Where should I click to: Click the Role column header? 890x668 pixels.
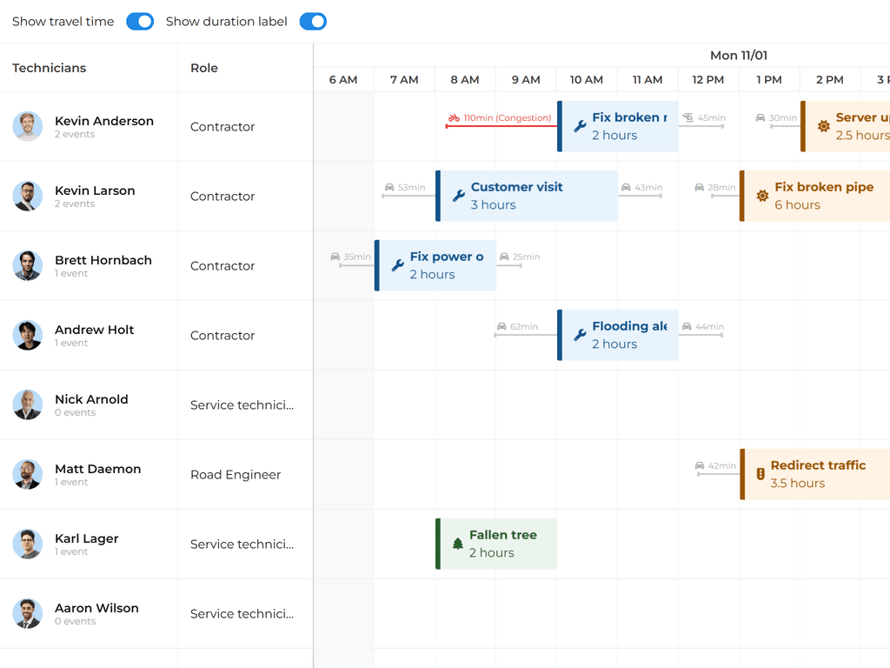[204, 68]
